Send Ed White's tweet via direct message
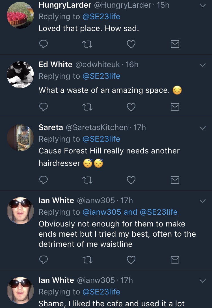 click(x=175, y=107)
